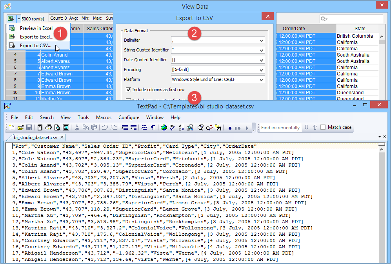The height and width of the screenshot is (264, 391).
Task: Click the Page Setup toolbar icon
Action: tap(66, 128)
